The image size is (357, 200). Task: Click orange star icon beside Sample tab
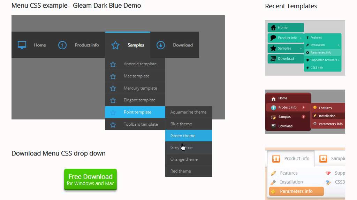coord(323,158)
